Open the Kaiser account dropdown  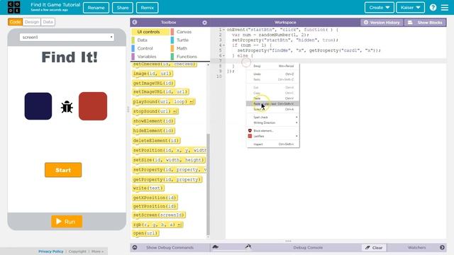coord(410,8)
